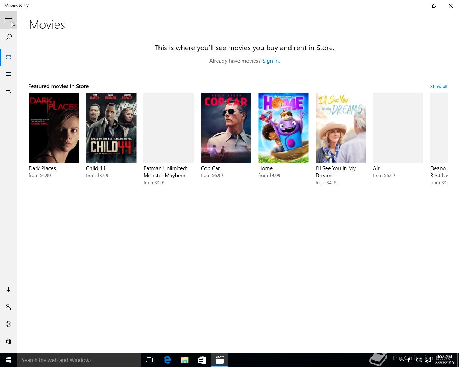Close the Movies & TV window
459x367 pixels.
[x=451, y=6]
